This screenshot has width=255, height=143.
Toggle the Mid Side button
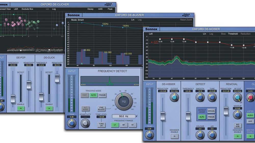[237, 125]
